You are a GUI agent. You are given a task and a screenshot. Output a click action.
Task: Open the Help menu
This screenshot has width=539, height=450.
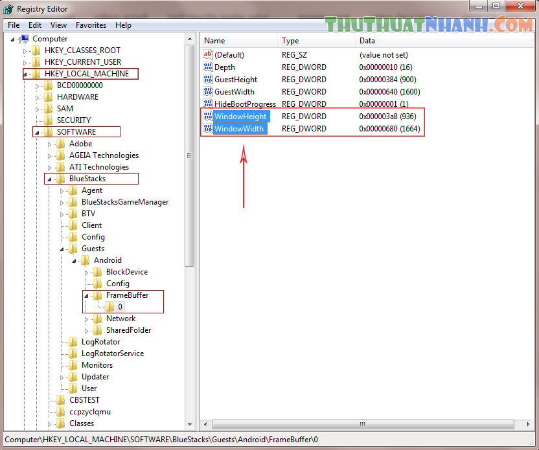point(123,25)
